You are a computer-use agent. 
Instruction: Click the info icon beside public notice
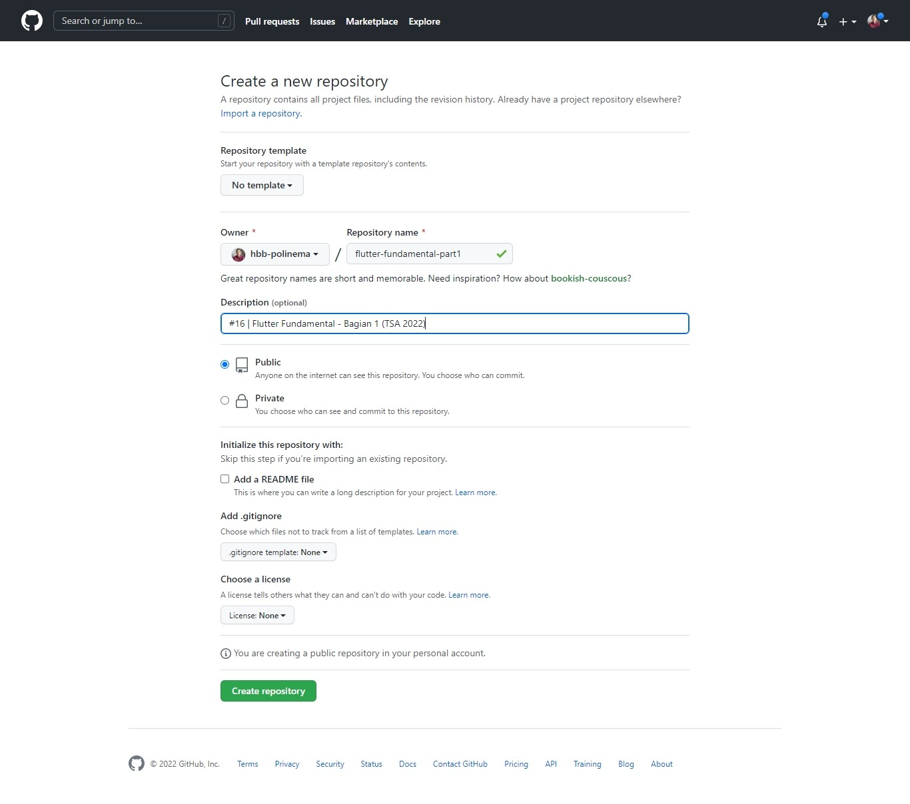(226, 654)
